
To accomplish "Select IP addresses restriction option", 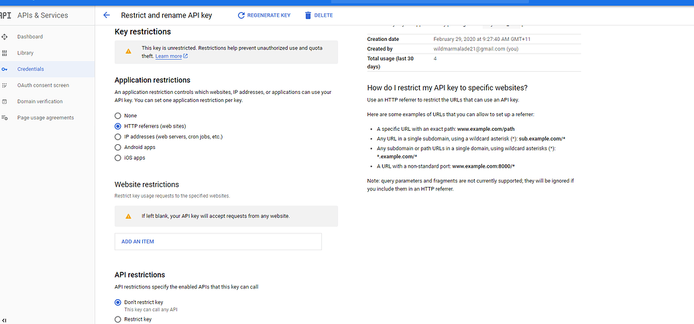I will coord(118,137).
